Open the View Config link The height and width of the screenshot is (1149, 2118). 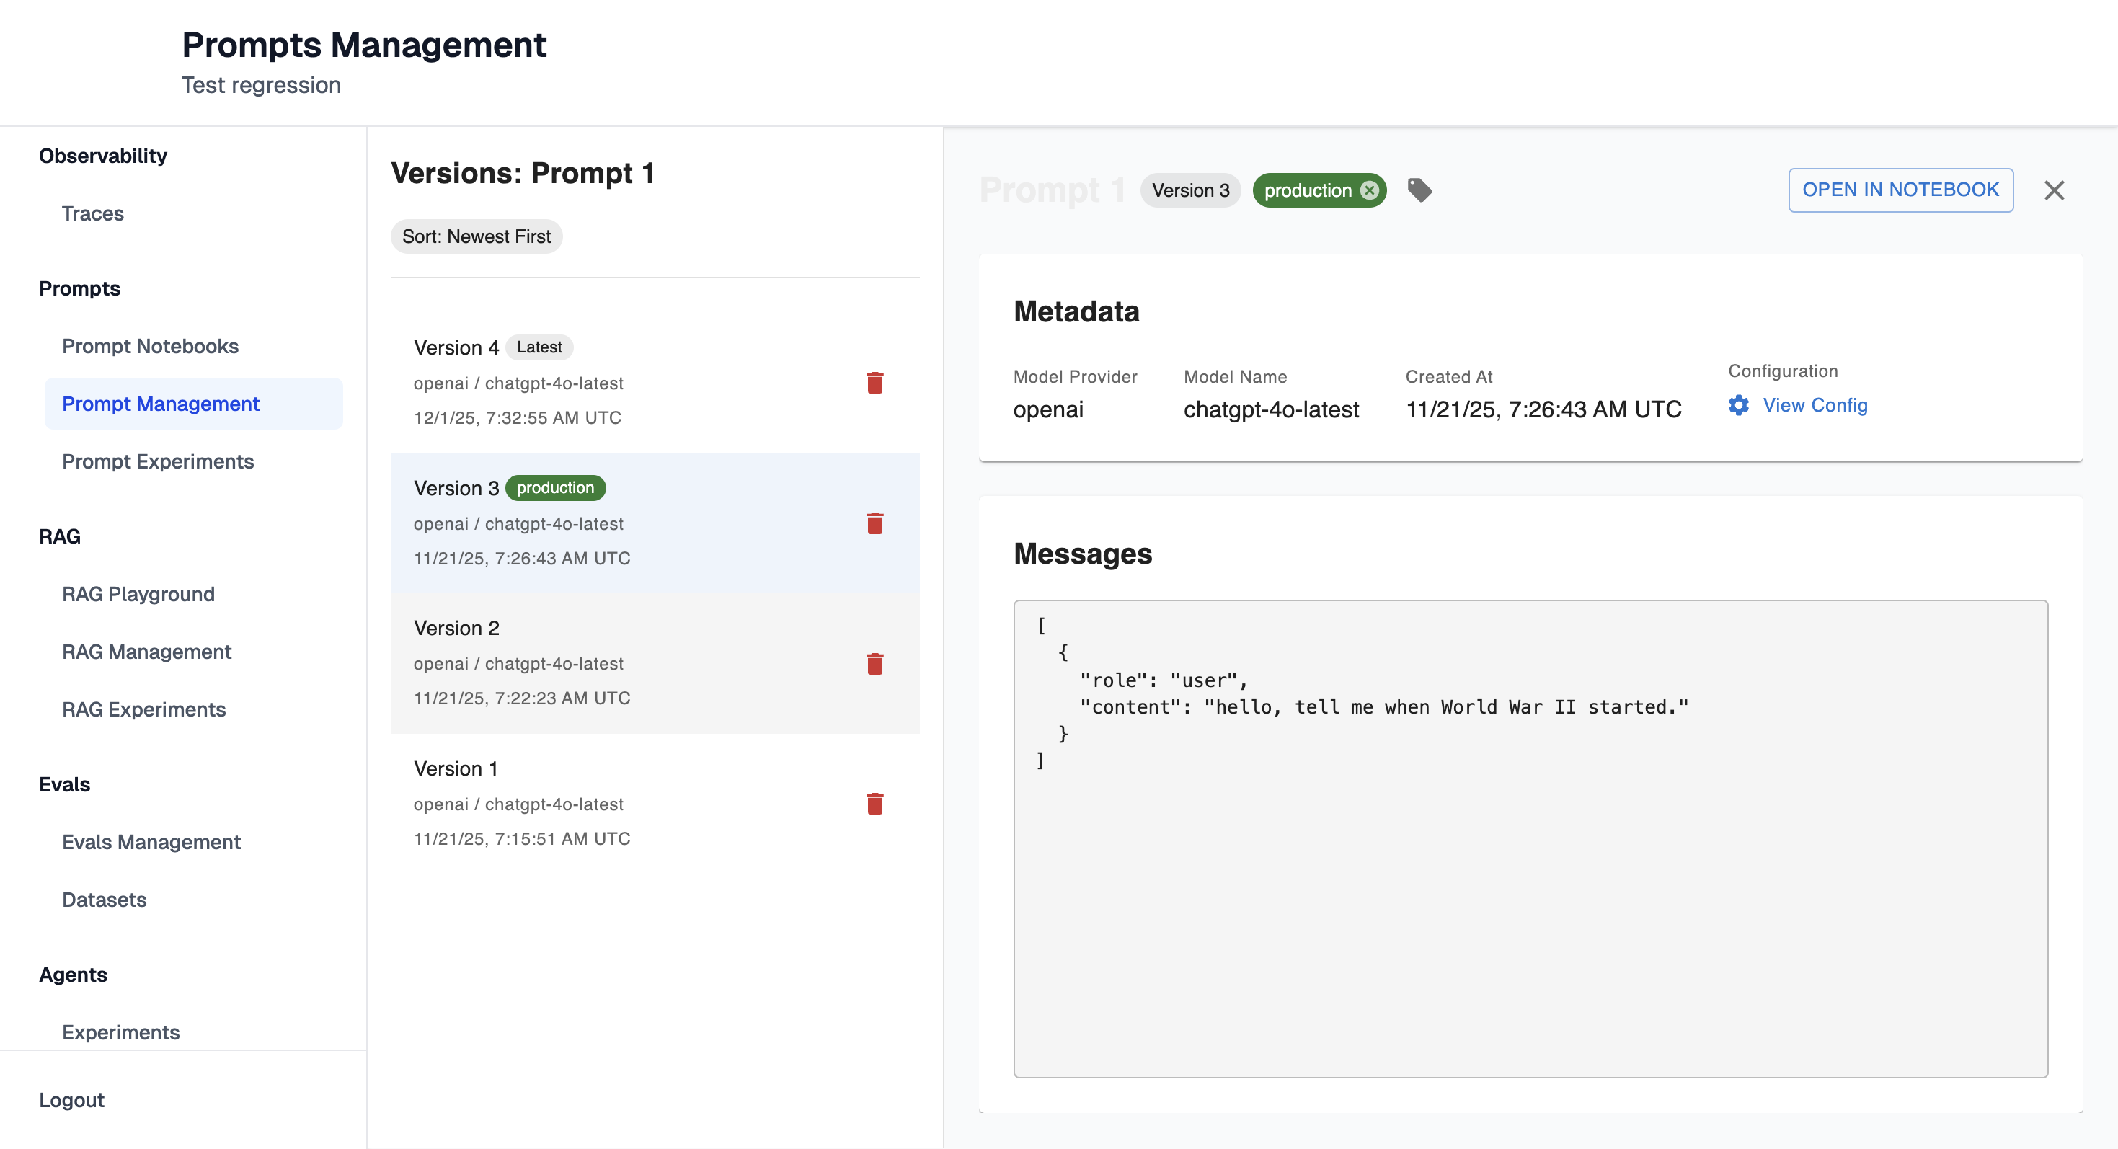1815,405
